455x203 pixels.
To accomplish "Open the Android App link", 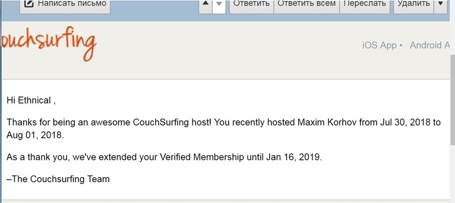I will 430,45.
